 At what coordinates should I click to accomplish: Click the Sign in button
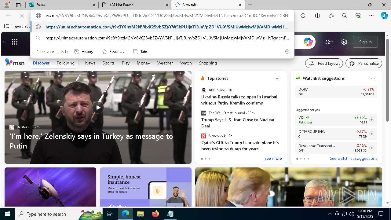pos(365,42)
